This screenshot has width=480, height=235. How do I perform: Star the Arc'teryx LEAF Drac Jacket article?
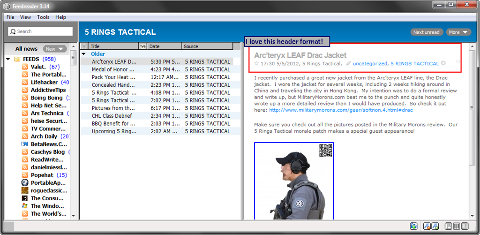coord(256,63)
